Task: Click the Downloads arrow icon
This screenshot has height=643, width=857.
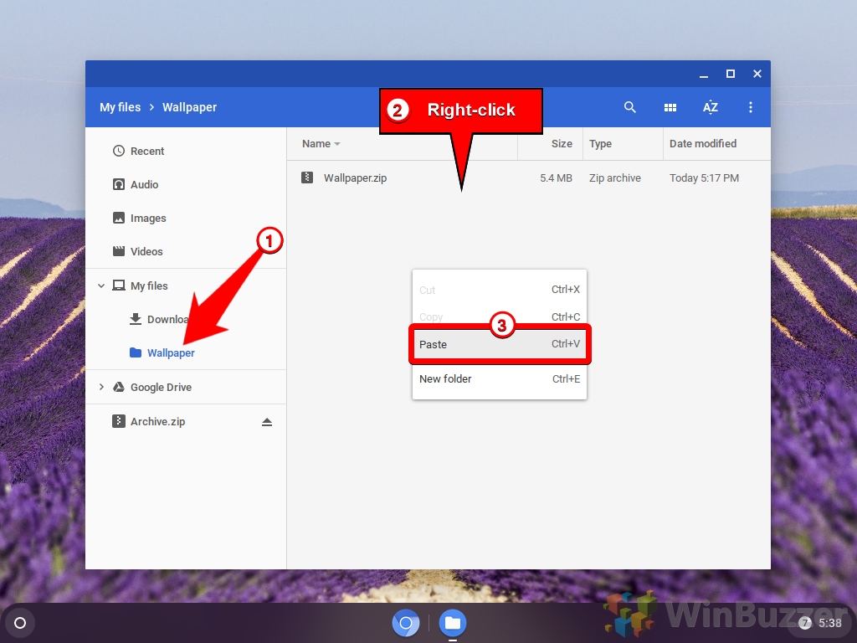Action: [x=136, y=319]
